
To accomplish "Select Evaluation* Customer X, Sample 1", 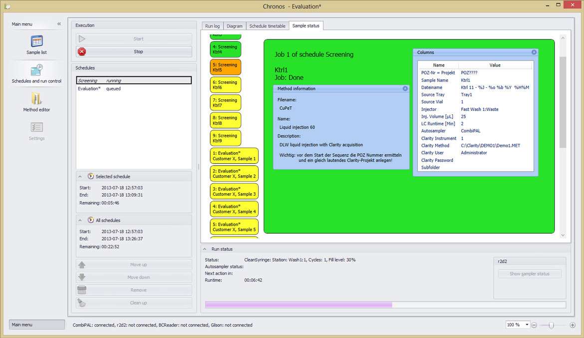I will pos(234,156).
